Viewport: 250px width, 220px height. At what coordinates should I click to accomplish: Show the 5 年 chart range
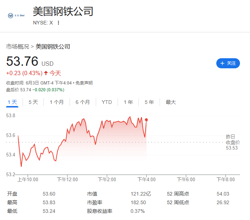click(x=149, y=102)
